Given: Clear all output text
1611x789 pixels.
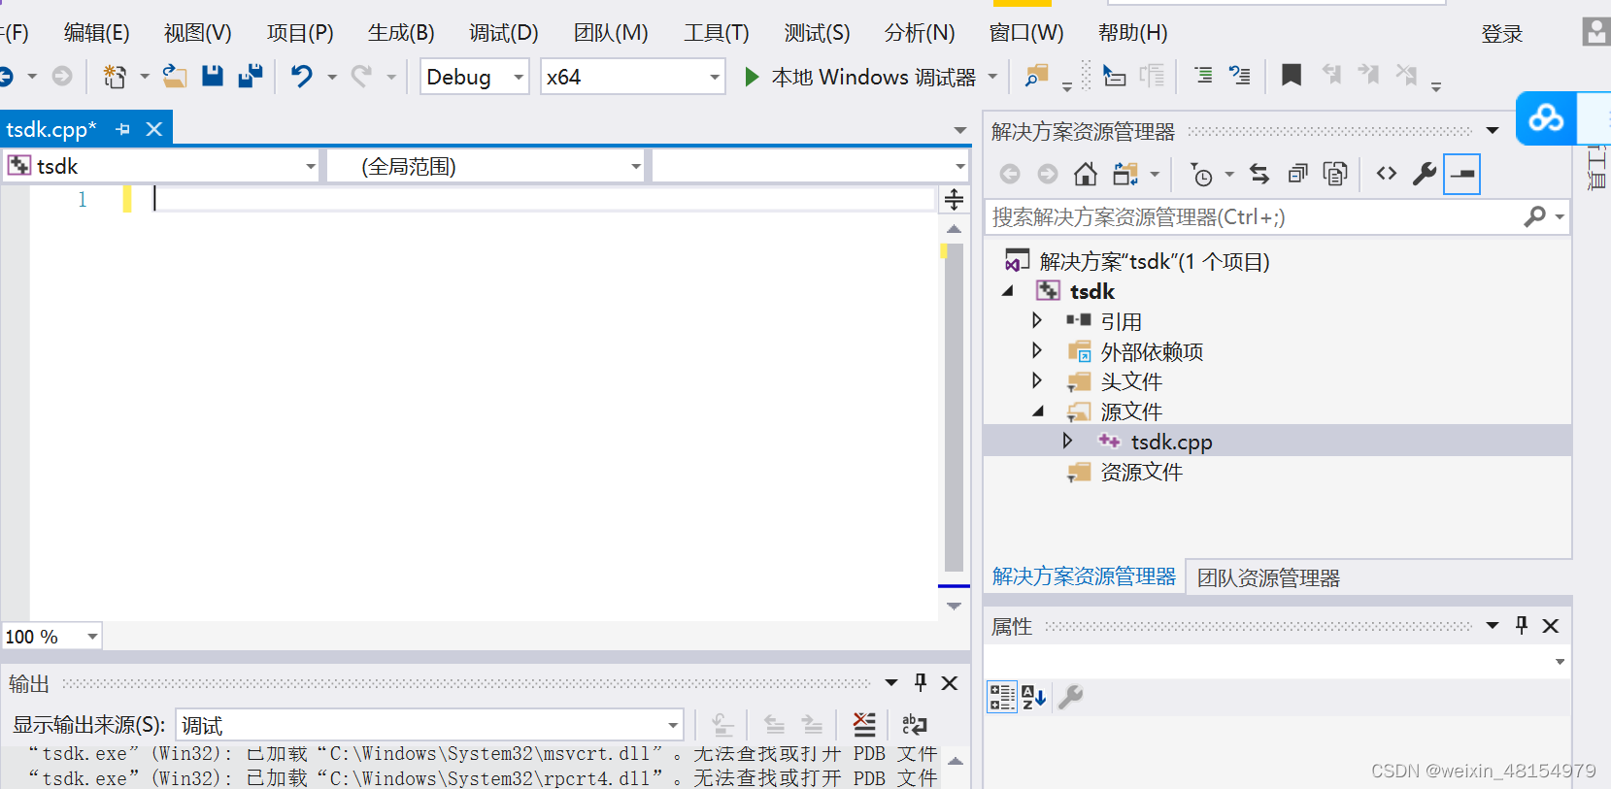Looking at the screenshot, I should click(864, 724).
